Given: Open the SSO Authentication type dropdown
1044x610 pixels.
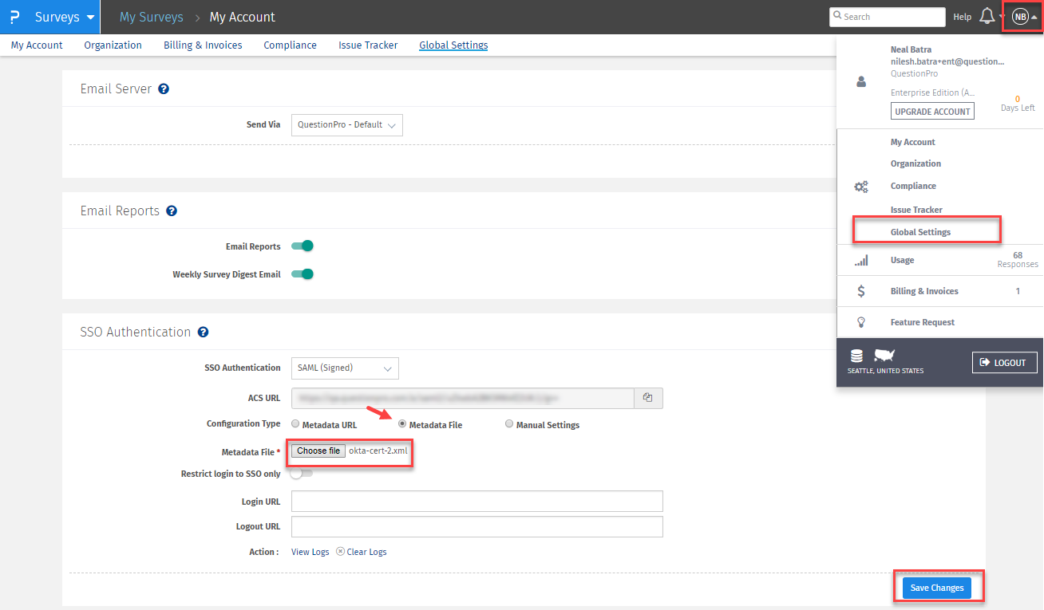Looking at the screenshot, I should pos(345,368).
